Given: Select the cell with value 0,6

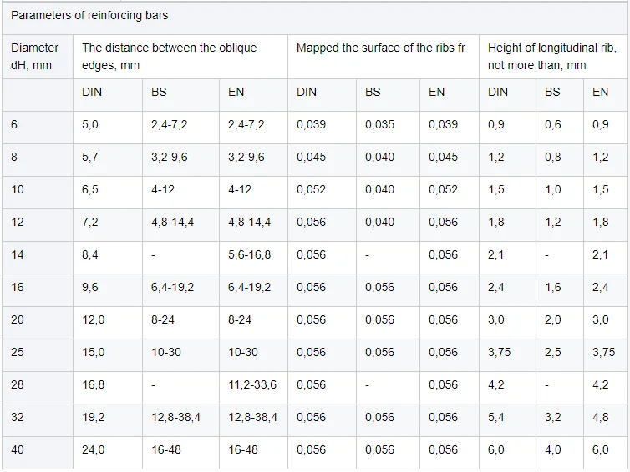Looking at the screenshot, I should tap(553, 124).
